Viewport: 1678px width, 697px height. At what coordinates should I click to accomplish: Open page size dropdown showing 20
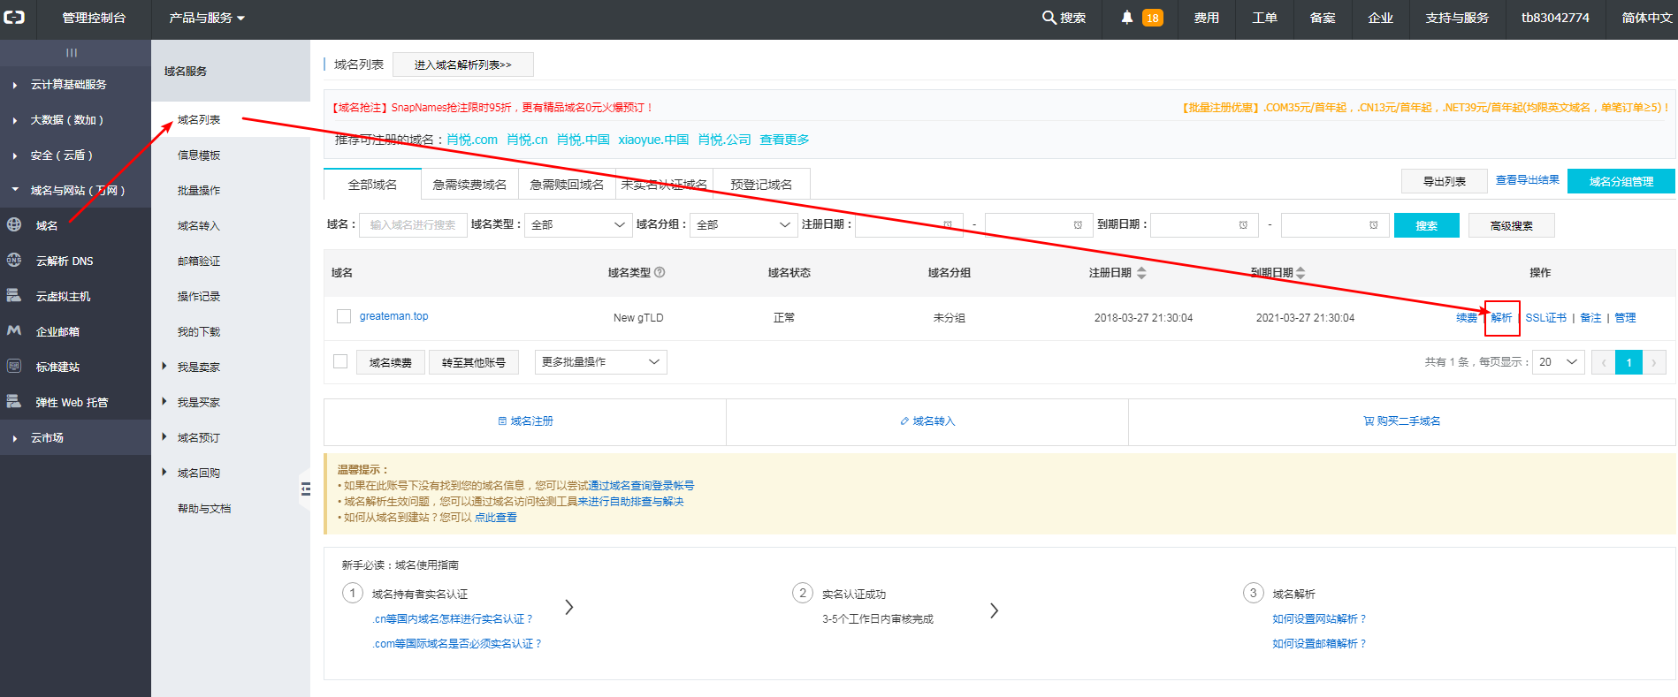[1559, 362]
